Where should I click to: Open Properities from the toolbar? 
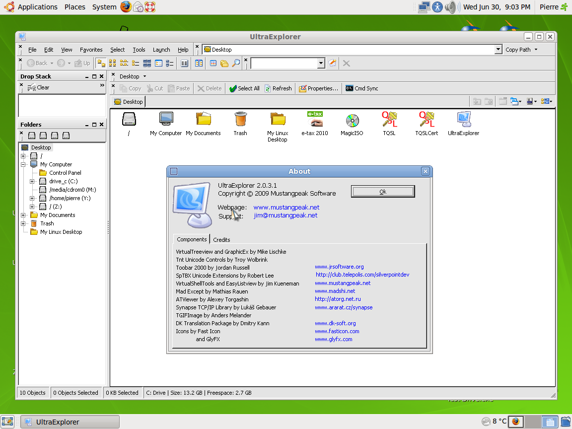click(318, 88)
